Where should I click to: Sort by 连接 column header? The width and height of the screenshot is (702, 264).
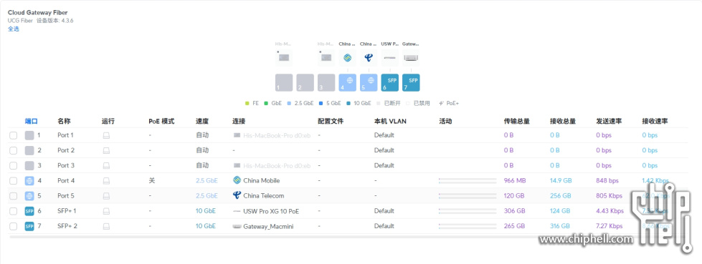tap(239, 121)
